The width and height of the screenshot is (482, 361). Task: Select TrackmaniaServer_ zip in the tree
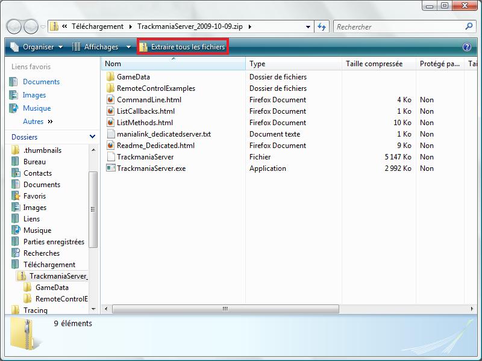[58, 276]
